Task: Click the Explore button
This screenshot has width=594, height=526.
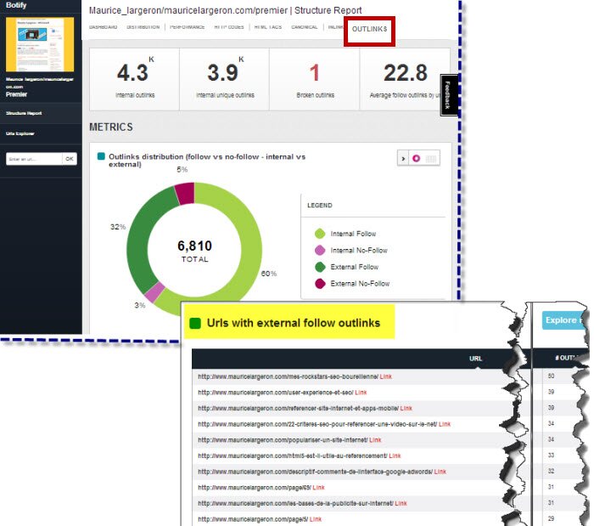Action: click(x=563, y=320)
